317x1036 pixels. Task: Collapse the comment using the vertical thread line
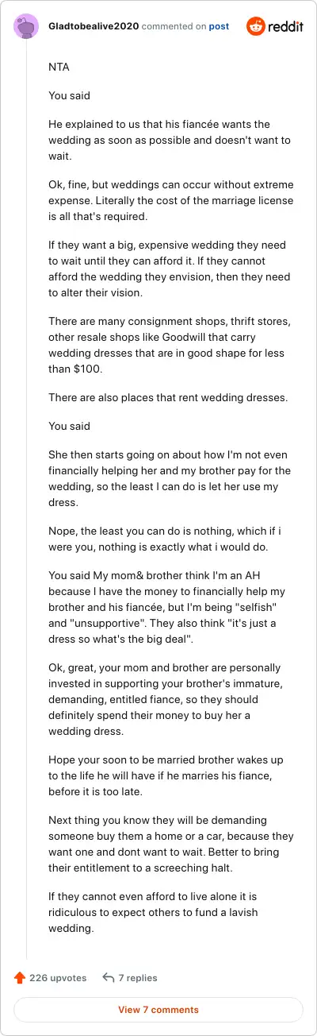(26, 501)
